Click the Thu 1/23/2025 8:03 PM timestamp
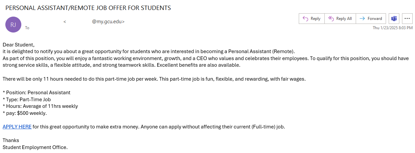This screenshot has height=153, width=415. click(393, 28)
